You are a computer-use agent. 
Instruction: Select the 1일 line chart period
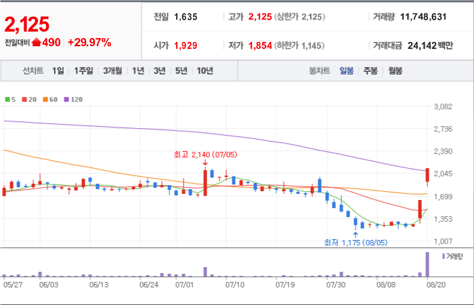[58, 71]
